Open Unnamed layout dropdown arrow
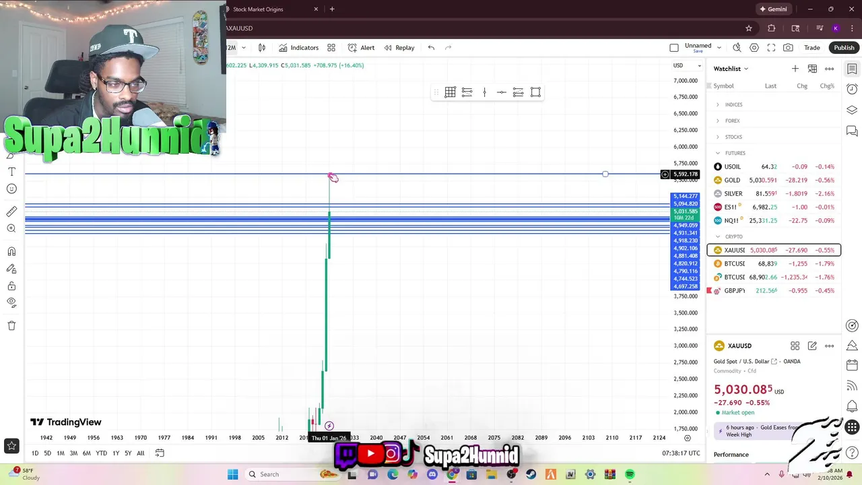 click(x=719, y=48)
